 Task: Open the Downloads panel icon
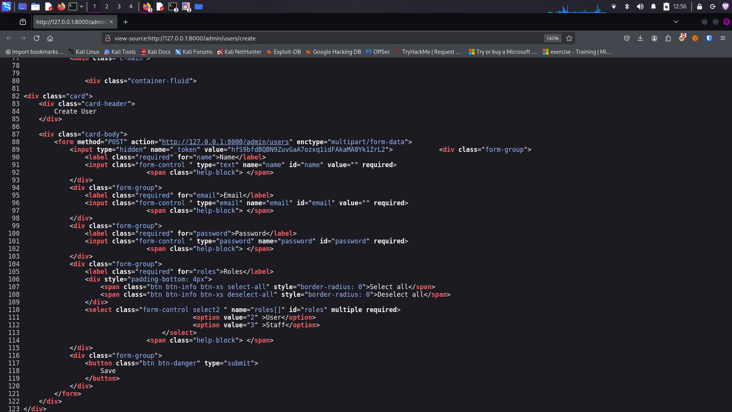[x=640, y=38]
